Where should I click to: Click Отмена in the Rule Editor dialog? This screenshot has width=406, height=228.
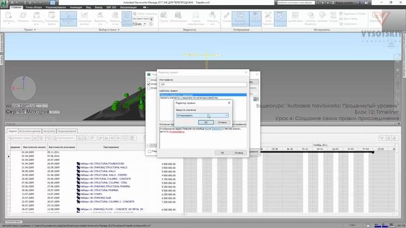point(239,153)
